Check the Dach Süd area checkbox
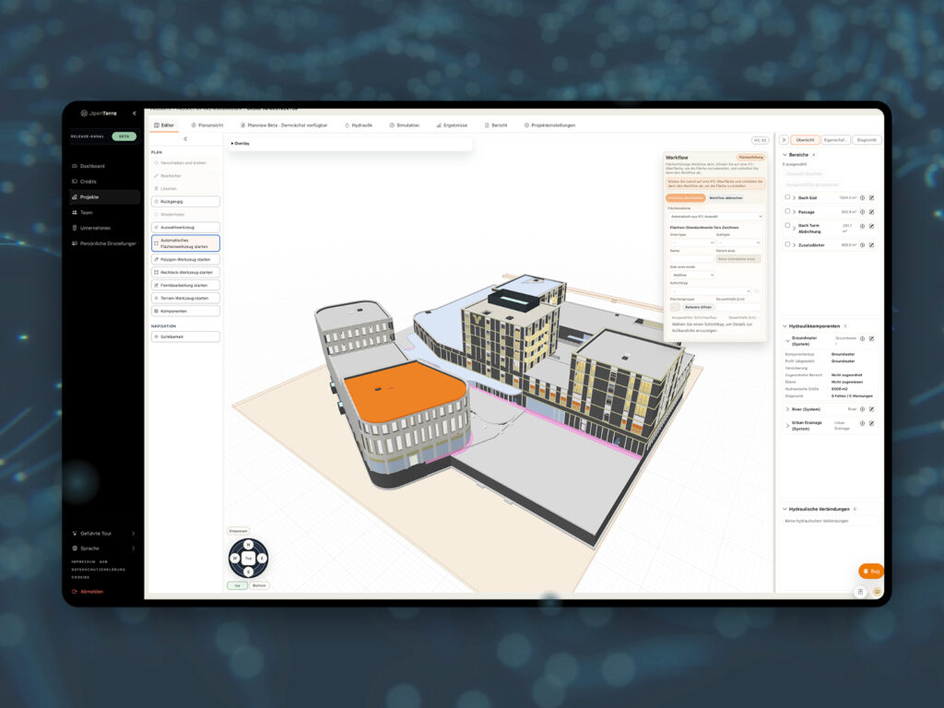Image resolution: width=944 pixels, height=708 pixels. (787, 197)
